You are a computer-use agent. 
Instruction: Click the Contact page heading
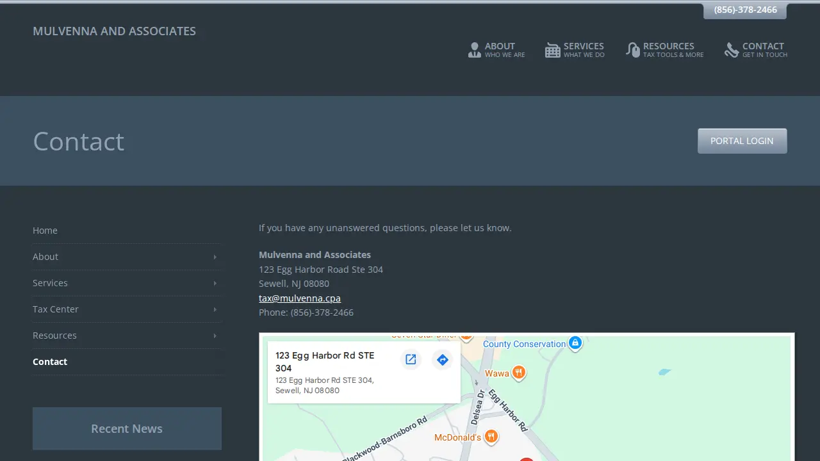coord(79,142)
